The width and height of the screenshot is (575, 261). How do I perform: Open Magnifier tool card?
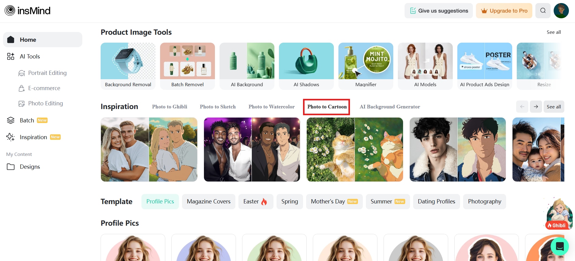pos(366,66)
